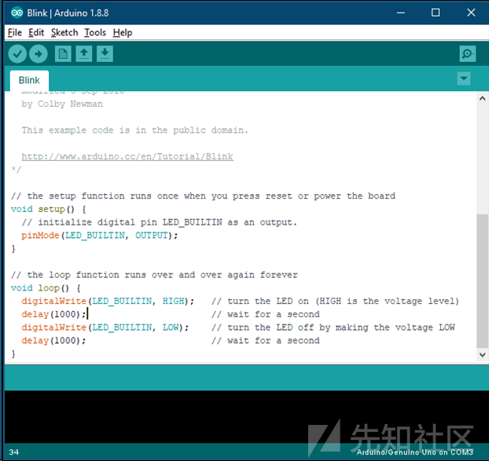Close the Arduino window

click(x=471, y=13)
